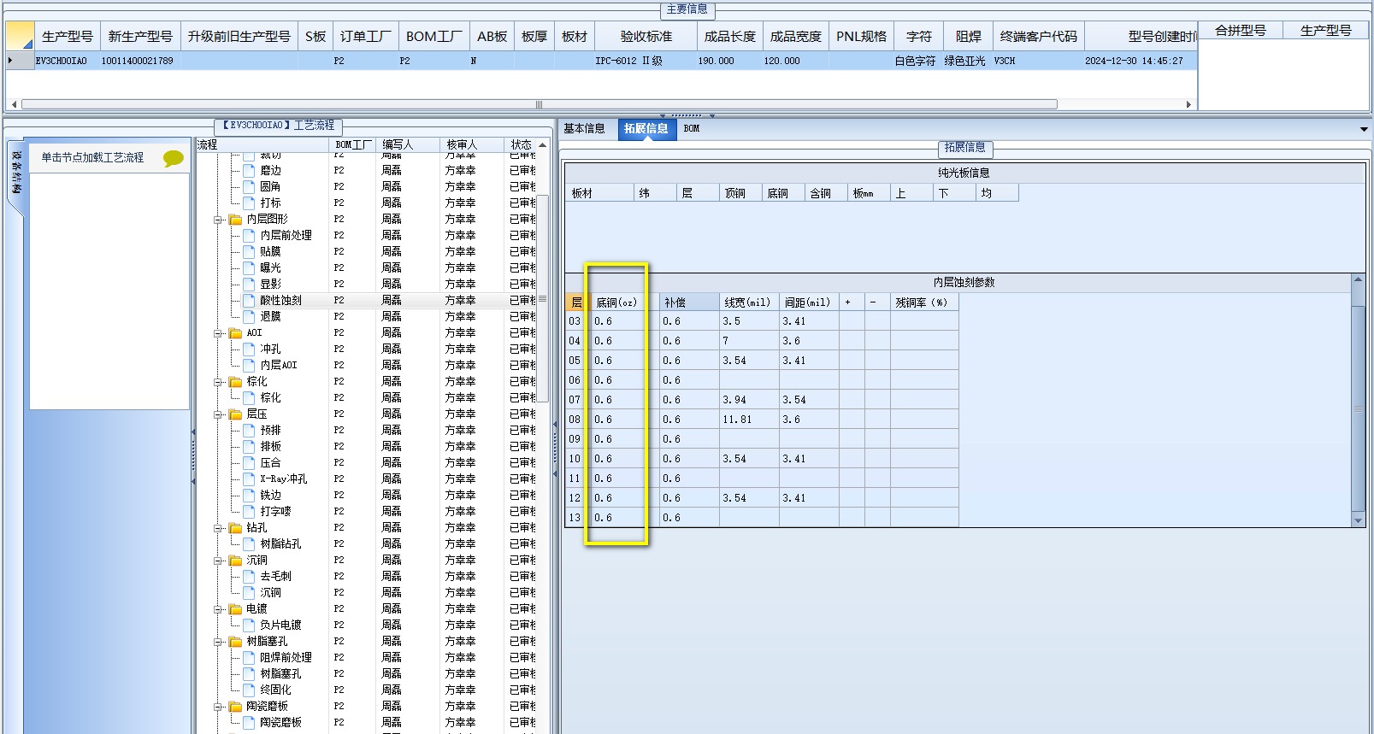Click the 内层图形 folder icon

(x=235, y=220)
